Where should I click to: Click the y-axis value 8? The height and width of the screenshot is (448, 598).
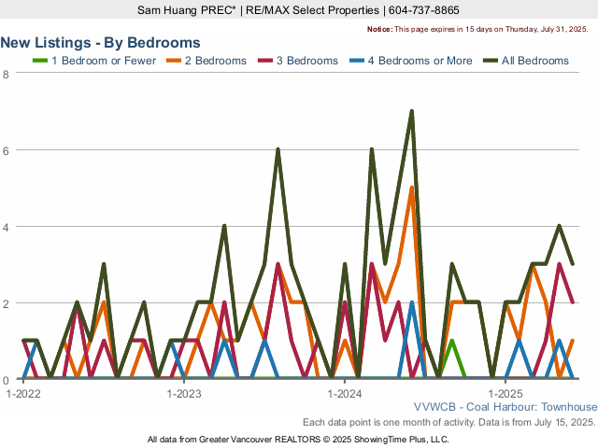6,74
